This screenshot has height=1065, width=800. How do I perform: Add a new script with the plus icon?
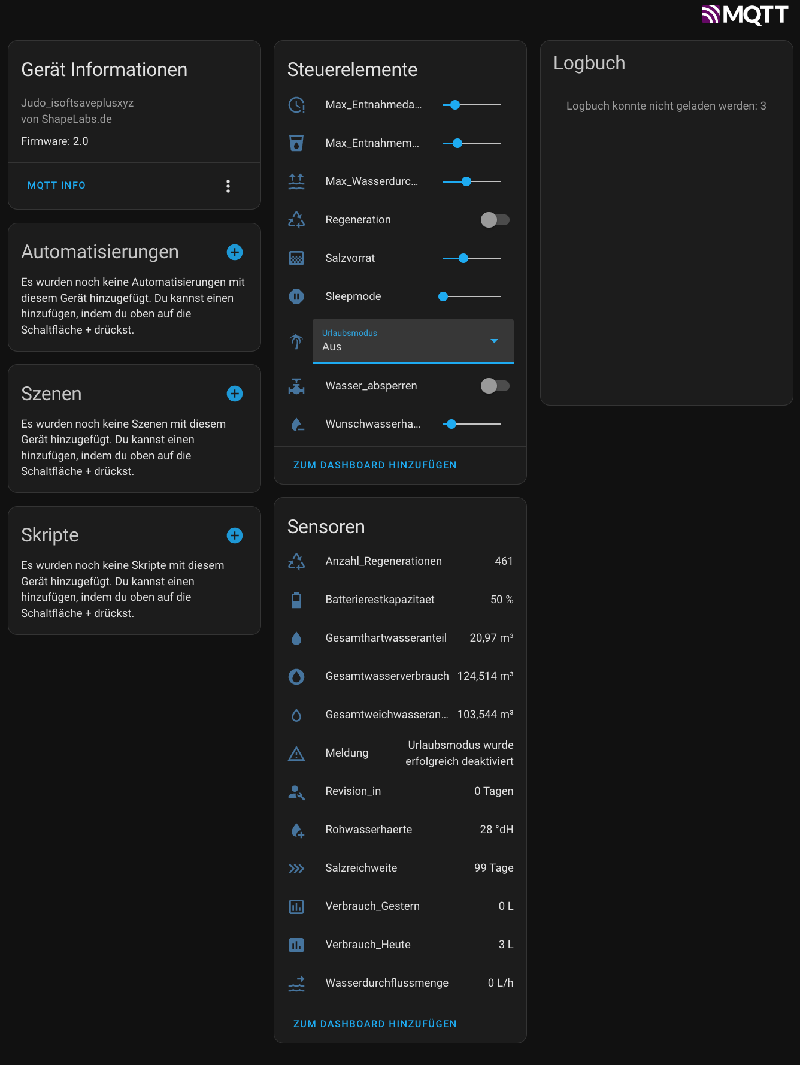pyautogui.click(x=235, y=535)
